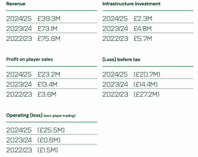Click the £4.8M infrastructure investment value
198x157 pixels.
143,29
